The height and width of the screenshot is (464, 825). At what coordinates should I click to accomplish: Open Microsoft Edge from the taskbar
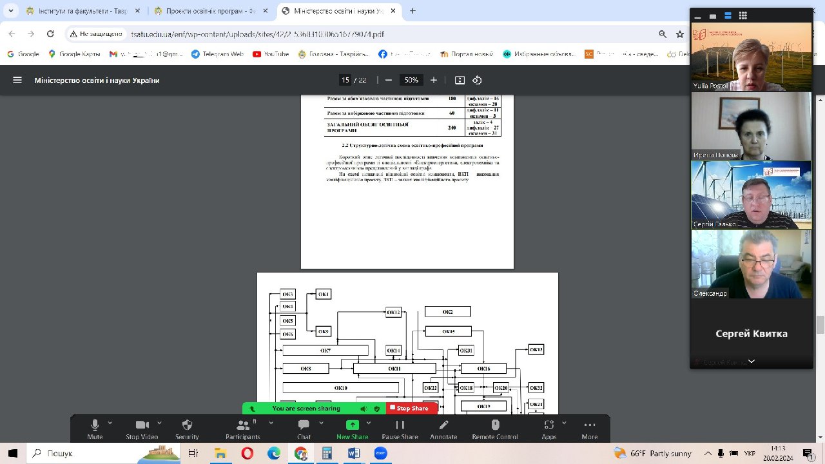(x=274, y=453)
